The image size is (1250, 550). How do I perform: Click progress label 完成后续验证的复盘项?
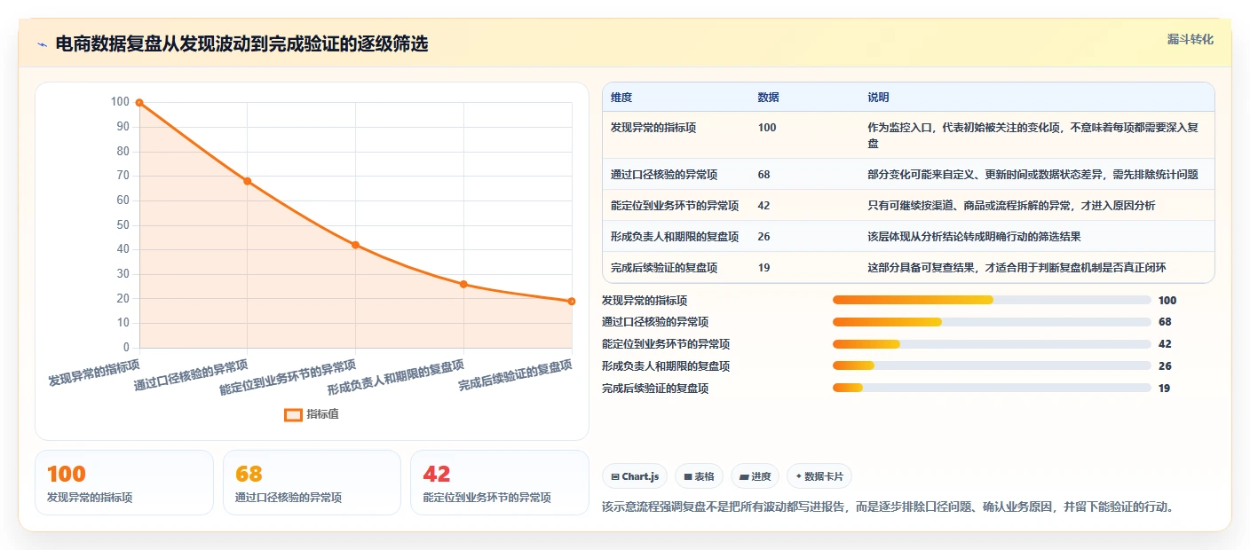655,389
